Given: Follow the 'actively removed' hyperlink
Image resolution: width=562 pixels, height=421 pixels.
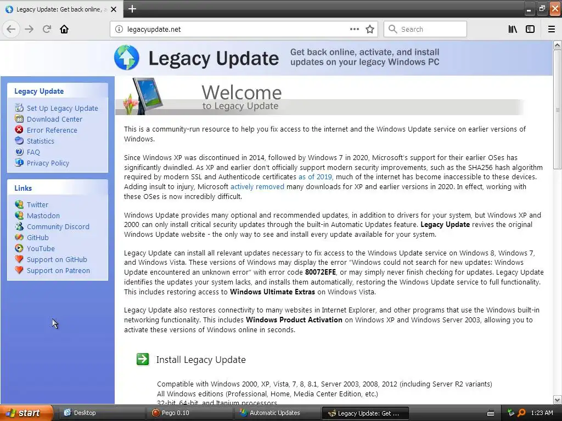Looking at the screenshot, I should (257, 186).
